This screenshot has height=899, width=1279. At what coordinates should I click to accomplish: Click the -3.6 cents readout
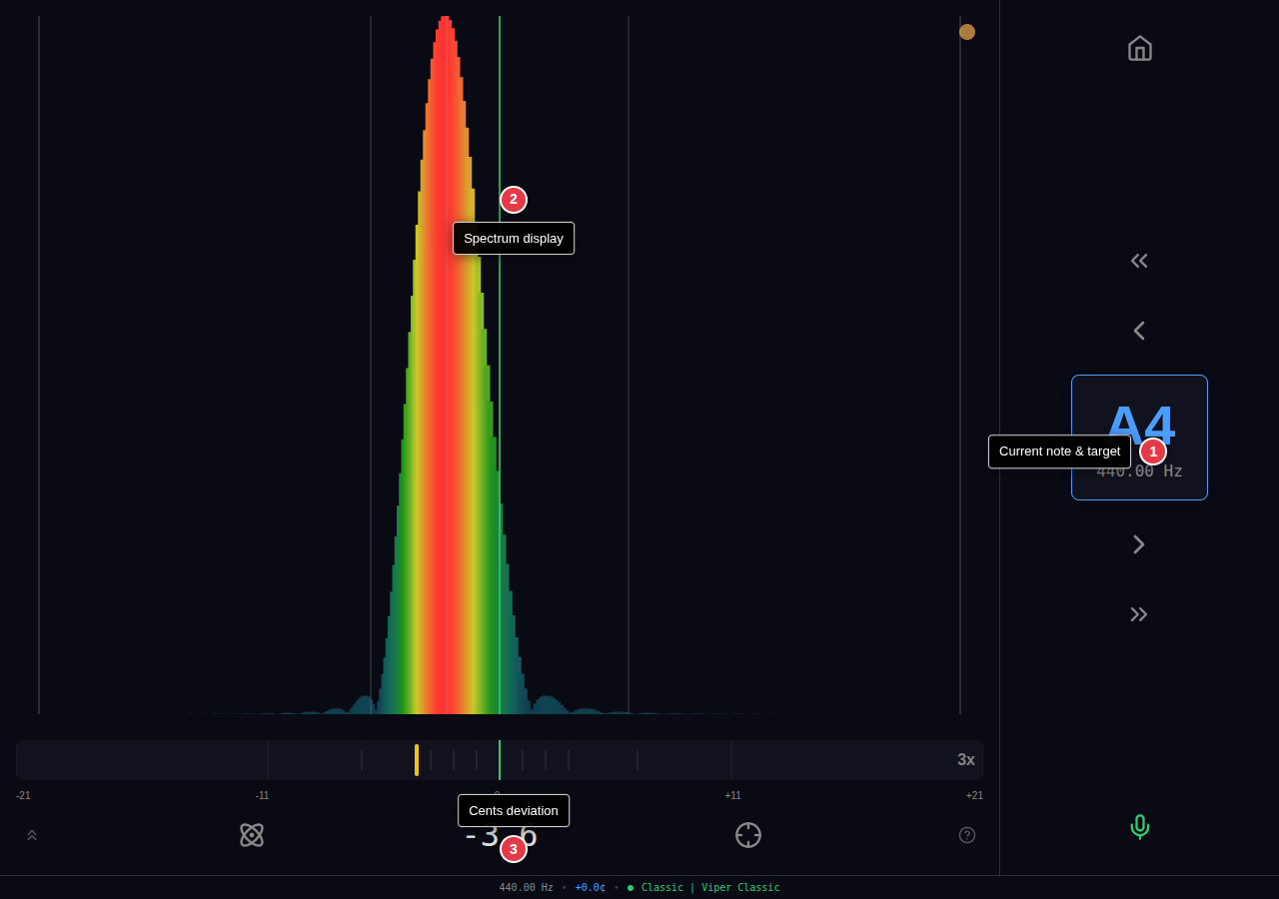pos(500,837)
